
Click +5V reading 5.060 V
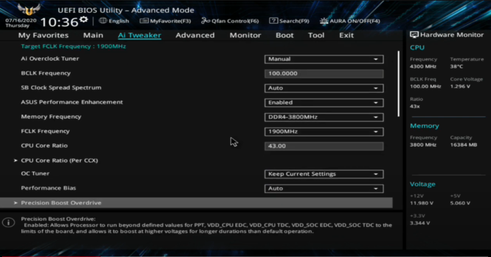pos(460,203)
